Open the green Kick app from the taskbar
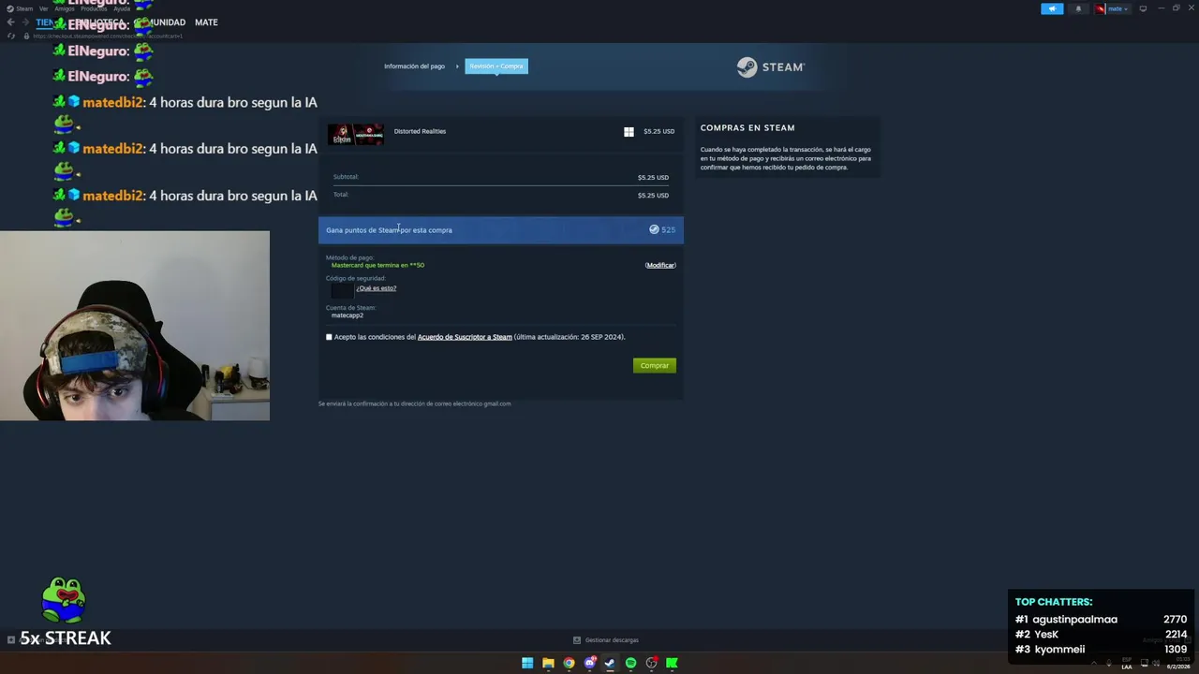This screenshot has width=1199, height=674. coord(672,663)
